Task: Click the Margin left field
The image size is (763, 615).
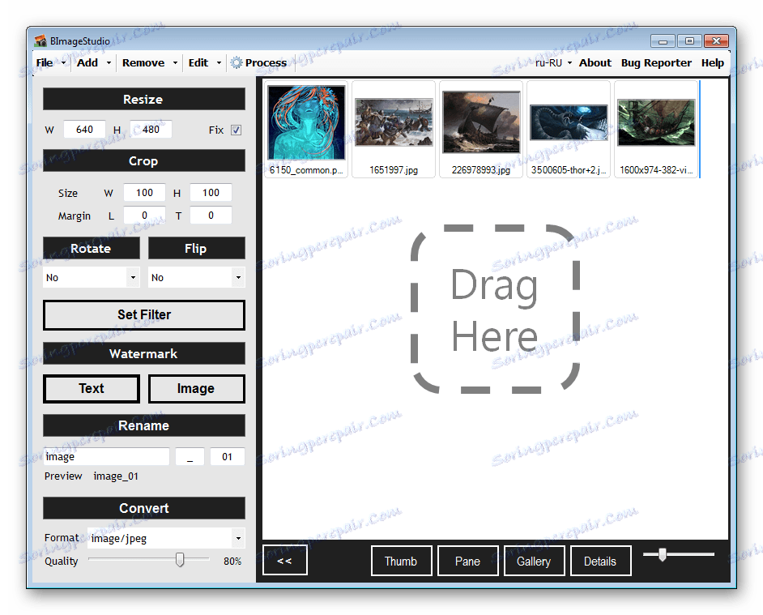Action: click(144, 216)
